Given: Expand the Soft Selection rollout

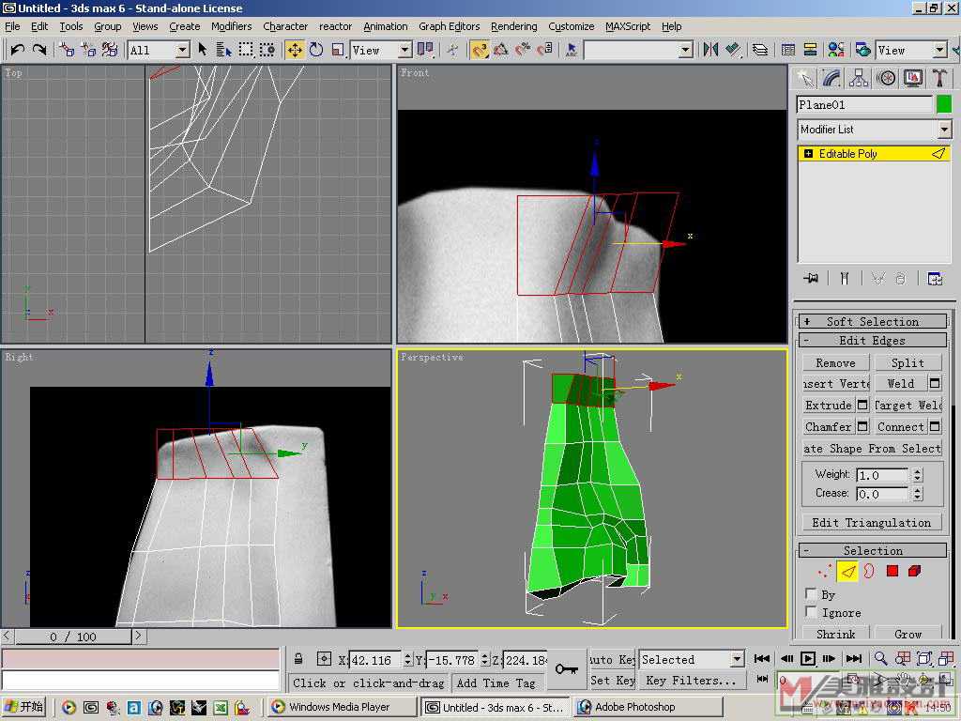Looking at the screenshot, I should click(x=873, y=321).
